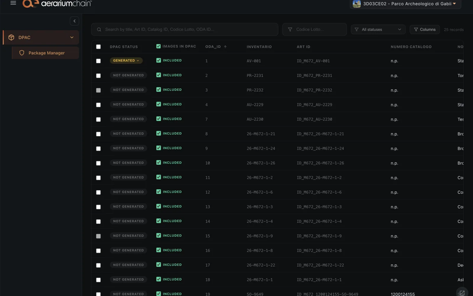Image resolution: width=473 pixels, height=296 pixels.
Task: Sort by the DPAC STATUS column header
Action: pyautogui.click(x=124, y=47)
